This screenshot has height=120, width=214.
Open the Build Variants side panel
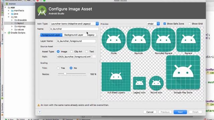(2, 92)
